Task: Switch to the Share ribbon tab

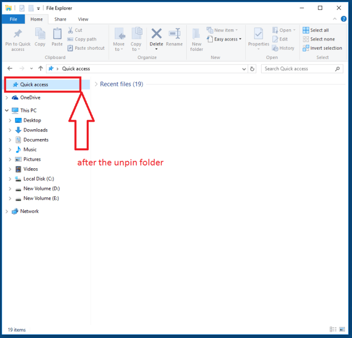Action: tap(60, 19)
